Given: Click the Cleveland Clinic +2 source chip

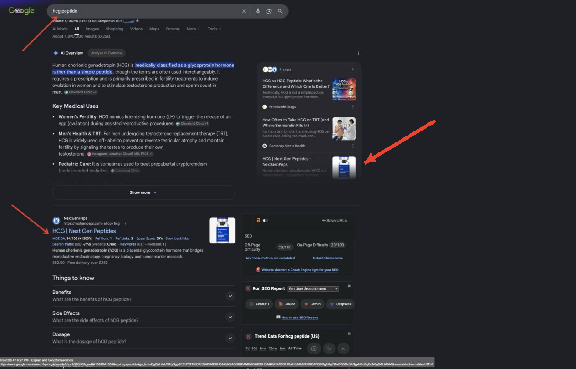Looking at the screenshot, I should coord(81,92).
